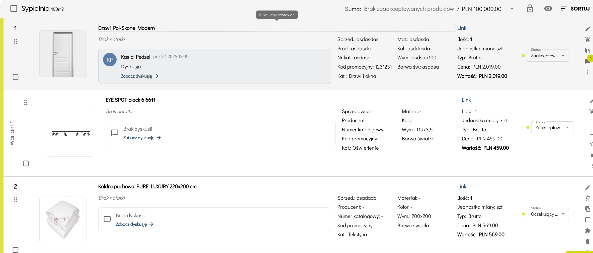This screenshot has height=253, width=593.
Task: Click the lock icon in Sypialnia header
Action: tap(530, 9)
